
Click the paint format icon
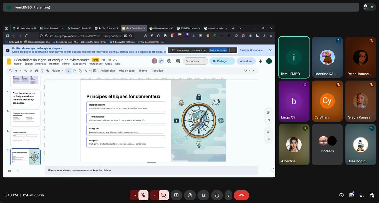point(42,71)
